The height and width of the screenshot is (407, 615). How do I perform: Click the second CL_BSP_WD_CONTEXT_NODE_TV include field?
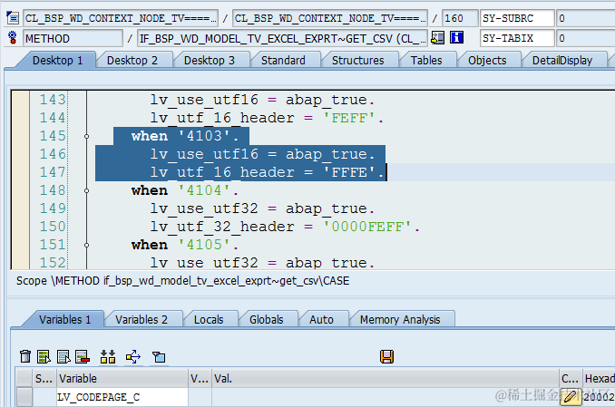tap(330, 18)
